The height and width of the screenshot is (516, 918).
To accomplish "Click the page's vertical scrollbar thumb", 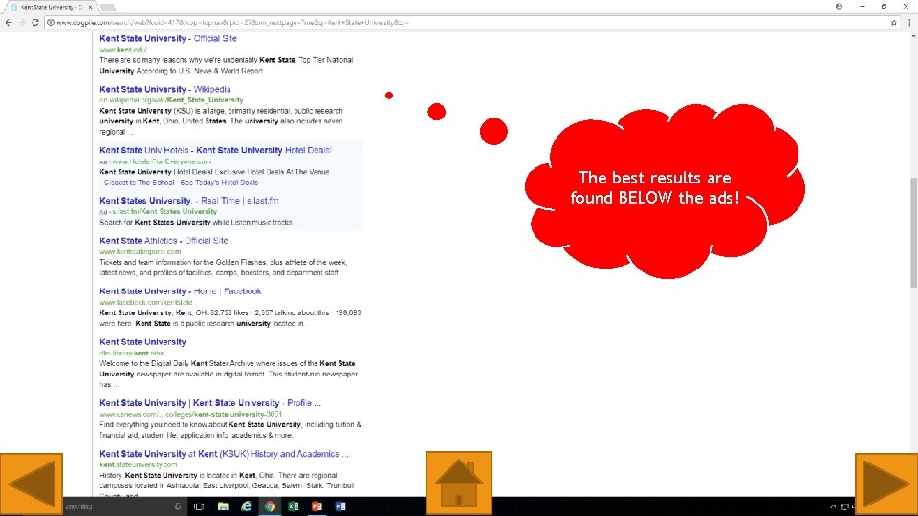I will (913, 232).
